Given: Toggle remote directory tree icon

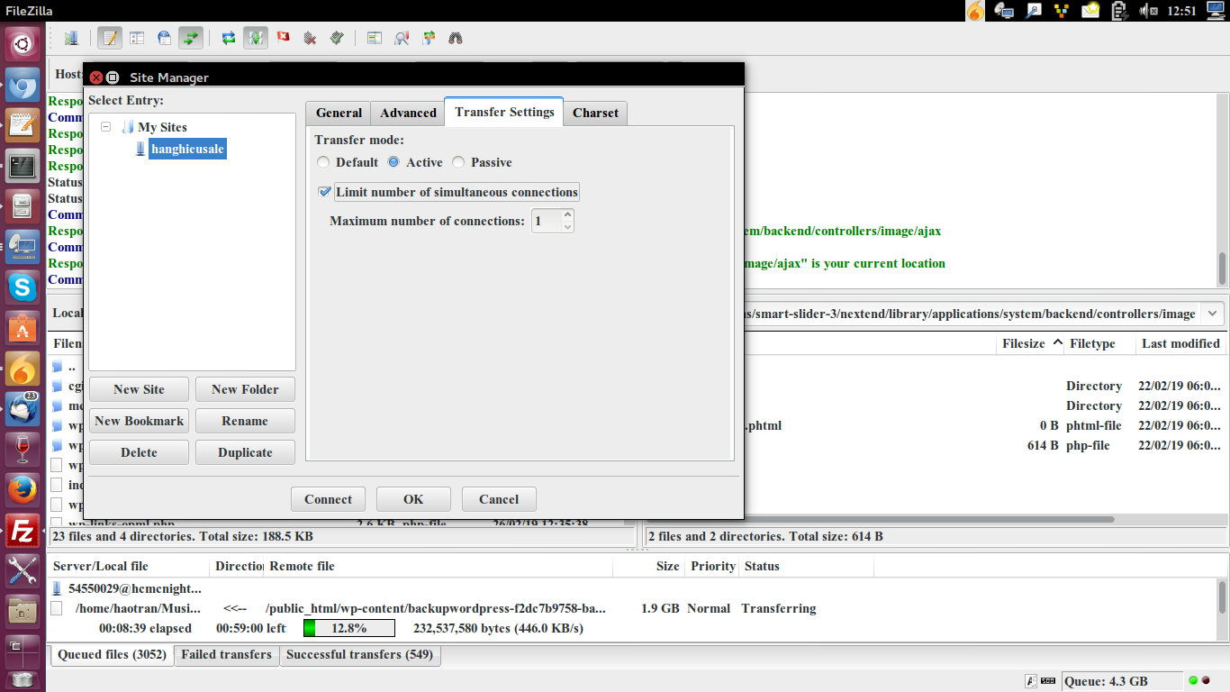Looking at the screenshot, I should (x=164, y=38).
